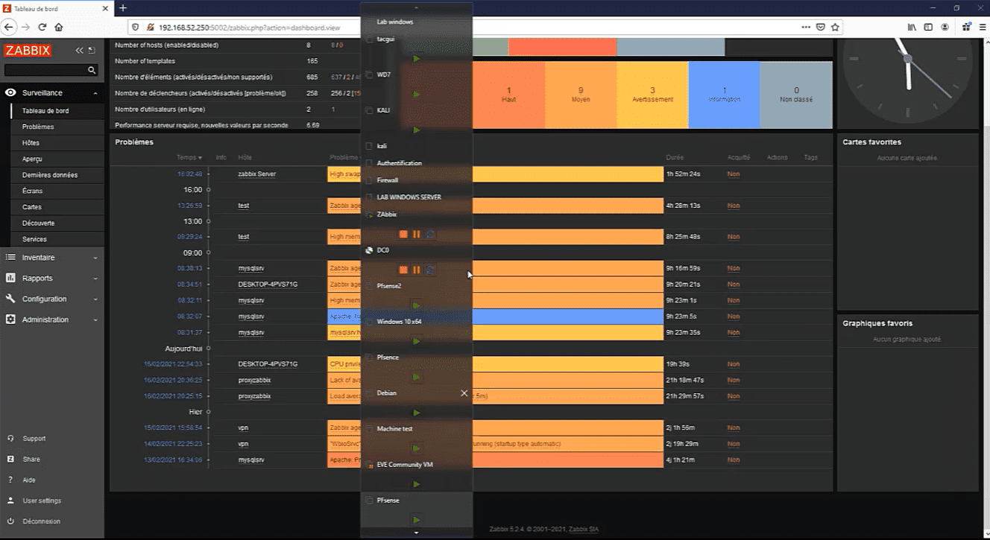
Task: Click Non to acknowledge the zabbix Server problem
Action: pos(733,174)
